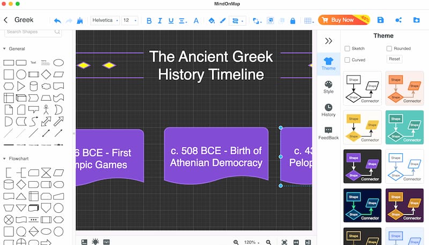429x245 pixels.
Task: Click the Buy Now button
Action: coord(344,20)
